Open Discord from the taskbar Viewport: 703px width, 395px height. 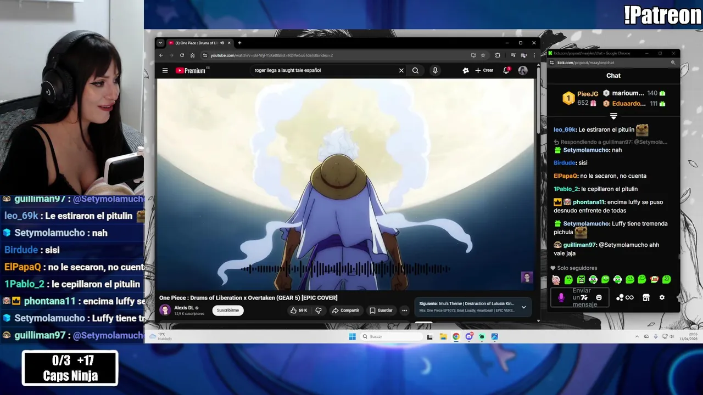point(469,336)
